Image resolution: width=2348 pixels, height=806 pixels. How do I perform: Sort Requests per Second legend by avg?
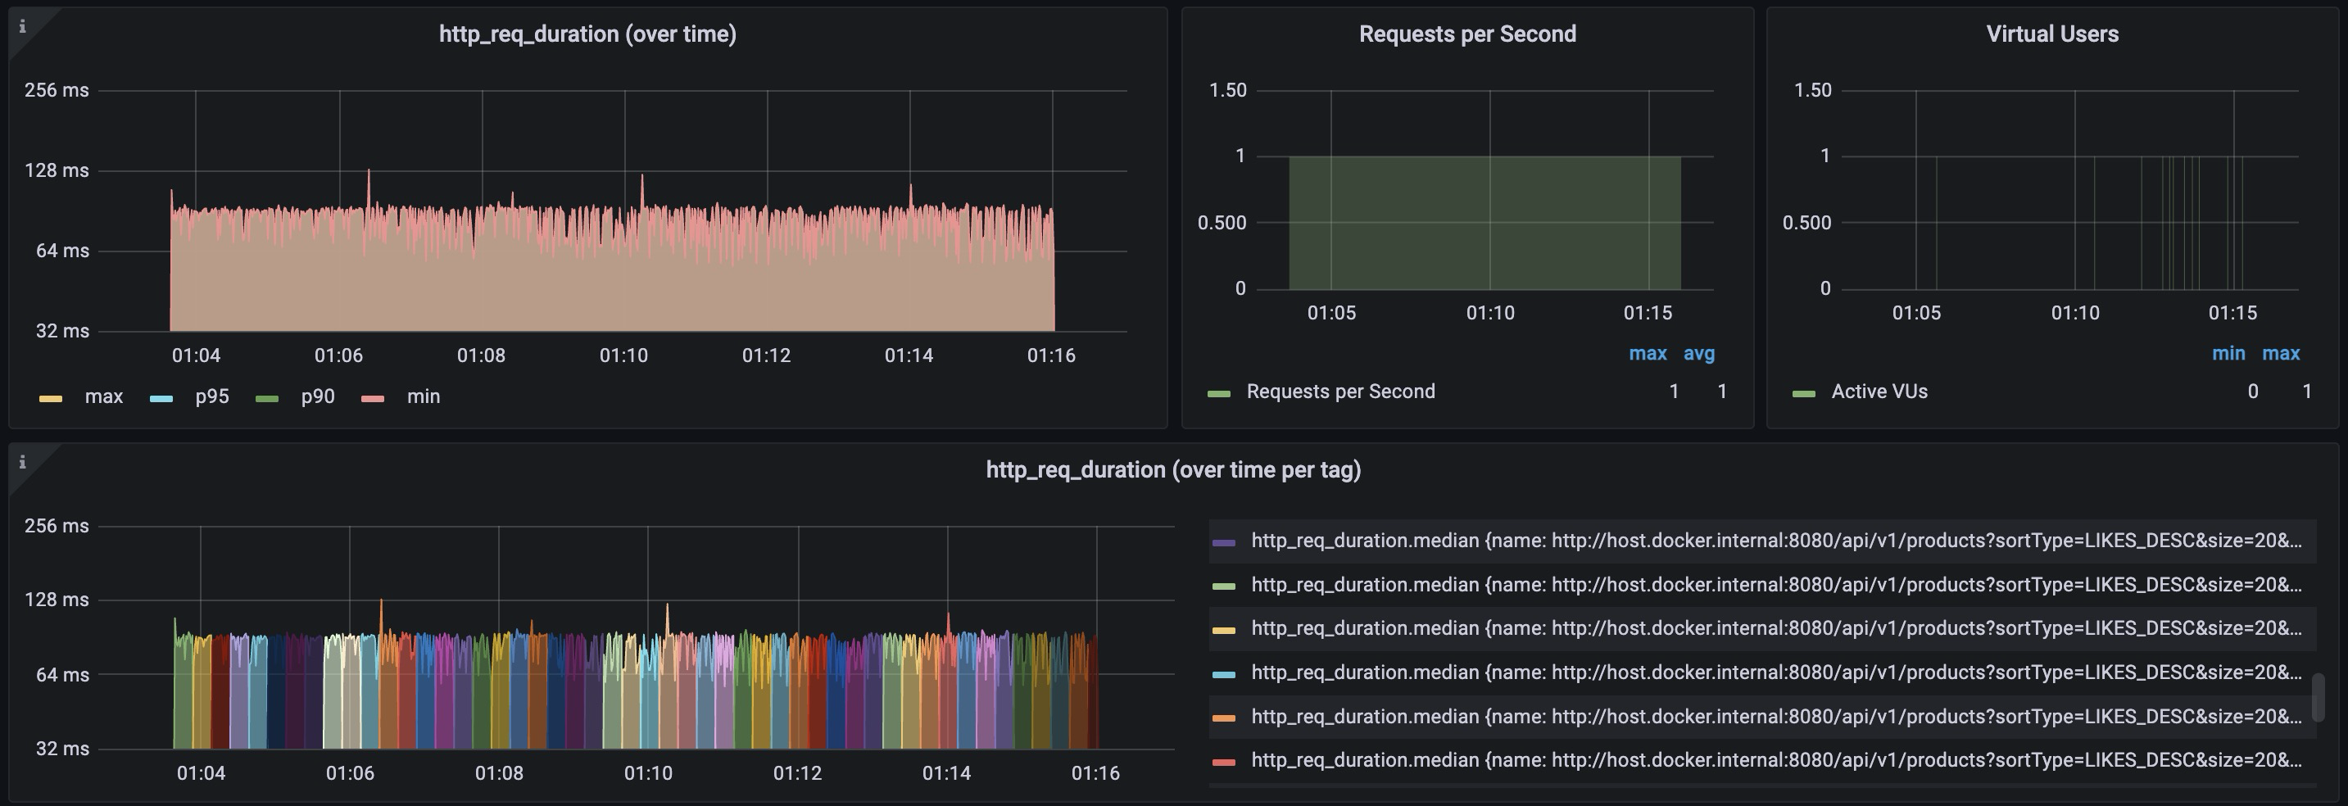click(1698, 354)
